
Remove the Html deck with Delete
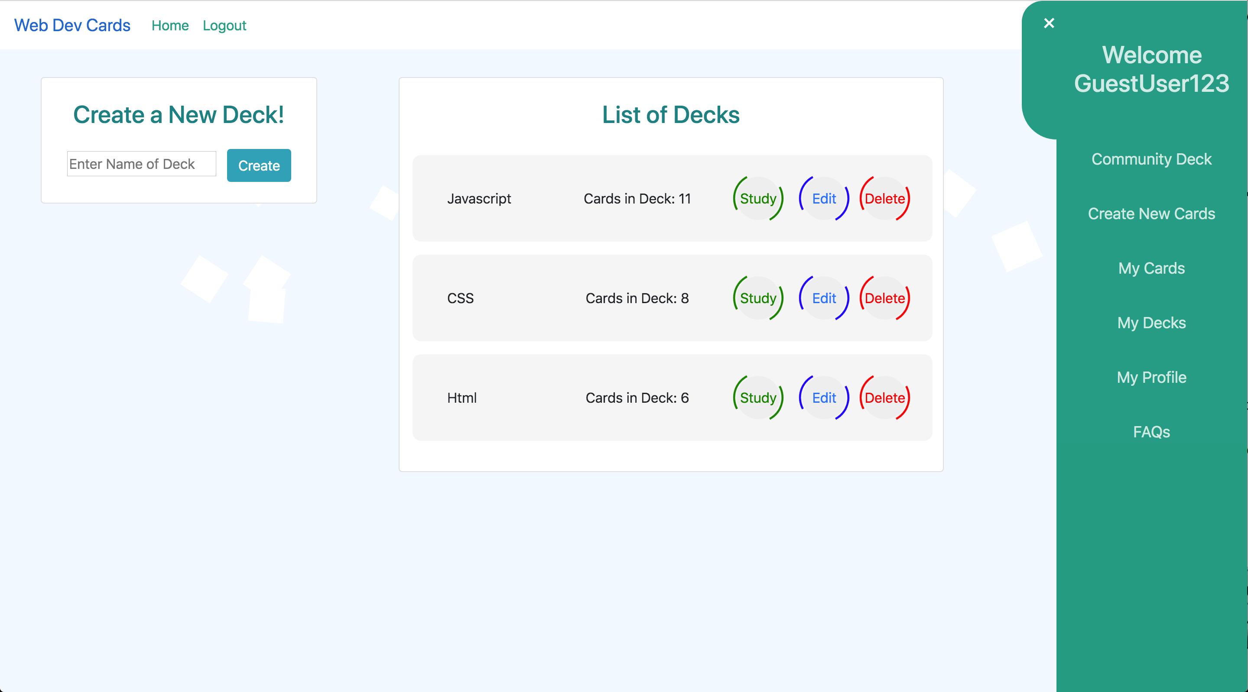pyautogui.click(x=884, y=398)
